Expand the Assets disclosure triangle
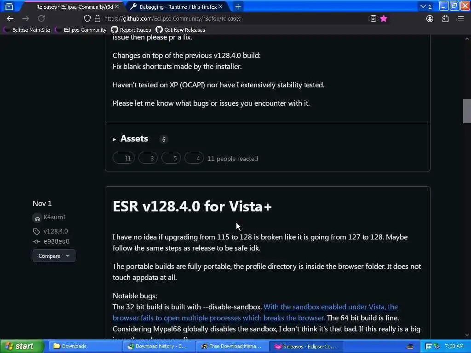This screenshot has width=471, height=353. [114, 140]
